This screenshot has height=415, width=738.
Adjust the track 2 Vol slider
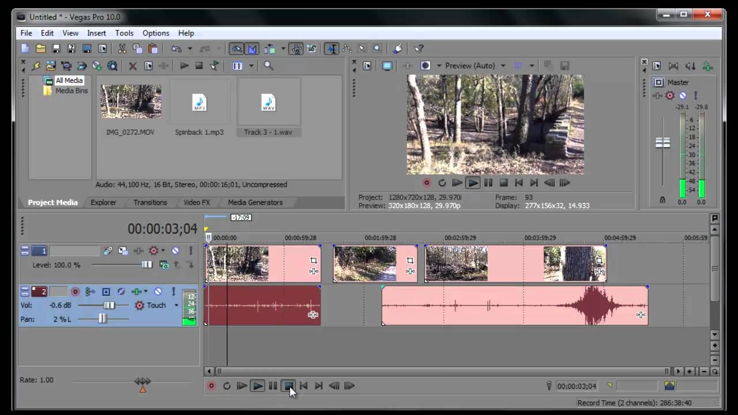tap(108, 305)
